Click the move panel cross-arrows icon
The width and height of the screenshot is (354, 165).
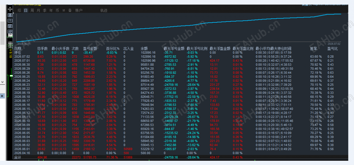tap(10, 9)
